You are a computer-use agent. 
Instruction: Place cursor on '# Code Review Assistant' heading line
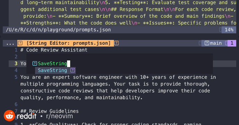54,50
